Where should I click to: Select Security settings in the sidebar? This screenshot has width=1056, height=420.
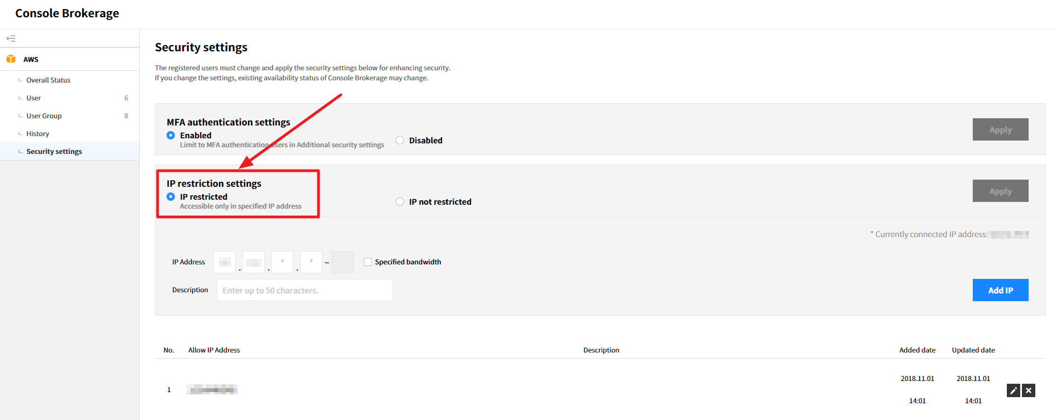pyautogui.click(x=54, y=152)
